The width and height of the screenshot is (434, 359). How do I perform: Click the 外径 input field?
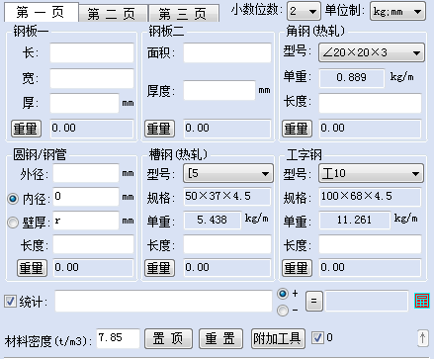pyautogui.click(x=86, y=173)
